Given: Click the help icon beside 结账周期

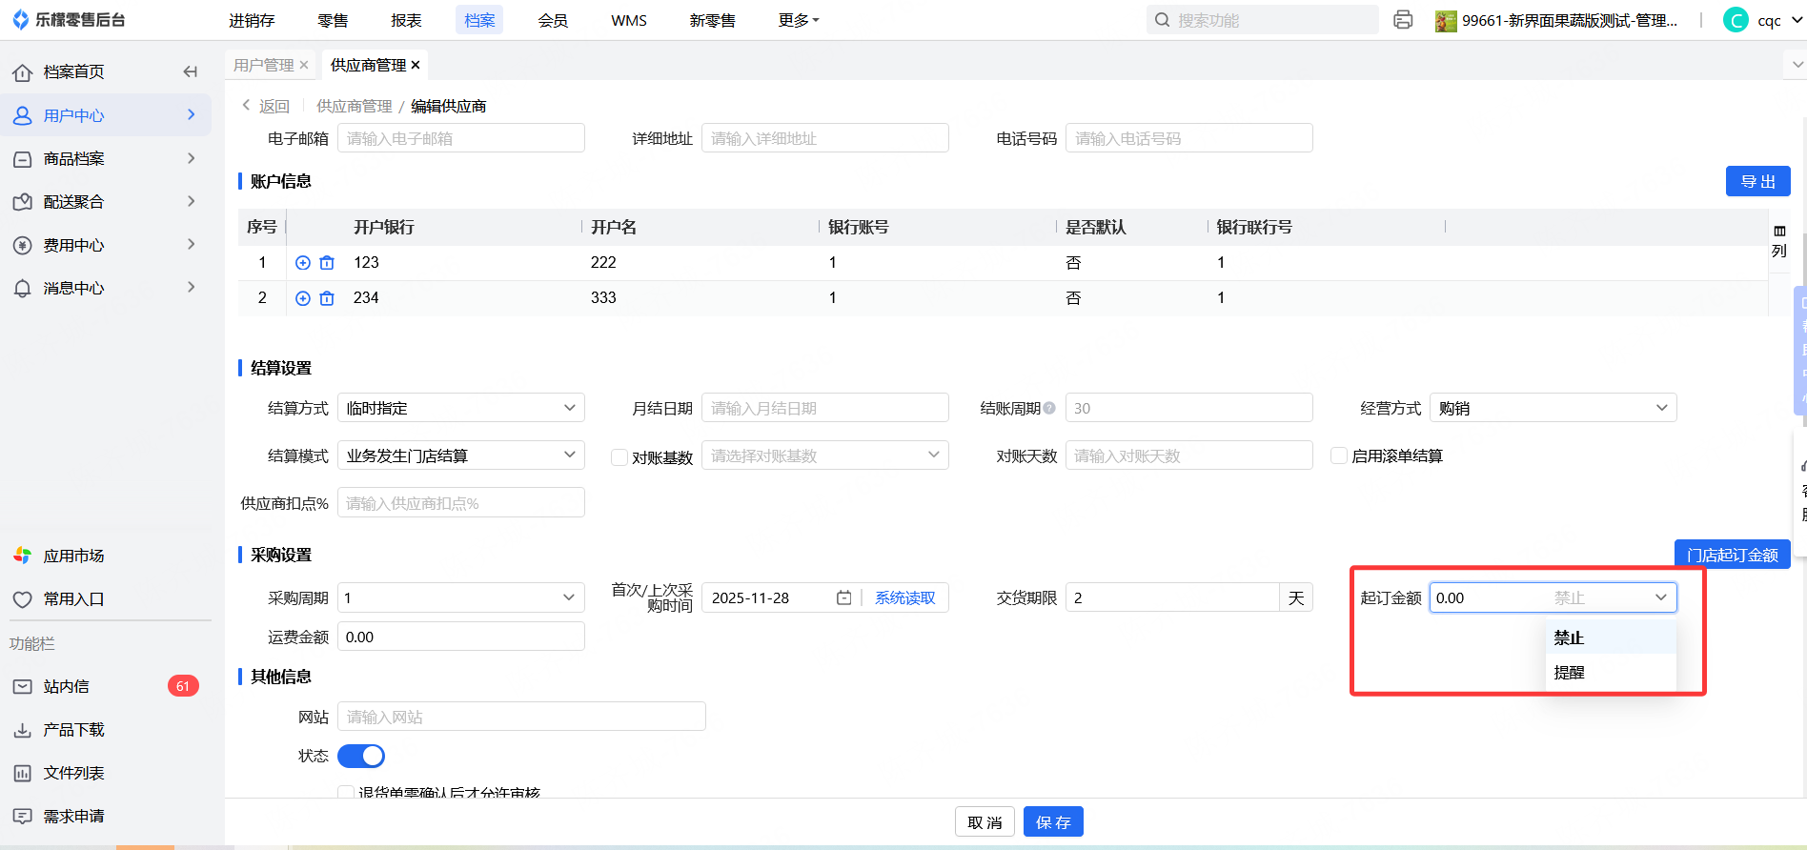Looking at the screenshot, I should click(1049, 408).
